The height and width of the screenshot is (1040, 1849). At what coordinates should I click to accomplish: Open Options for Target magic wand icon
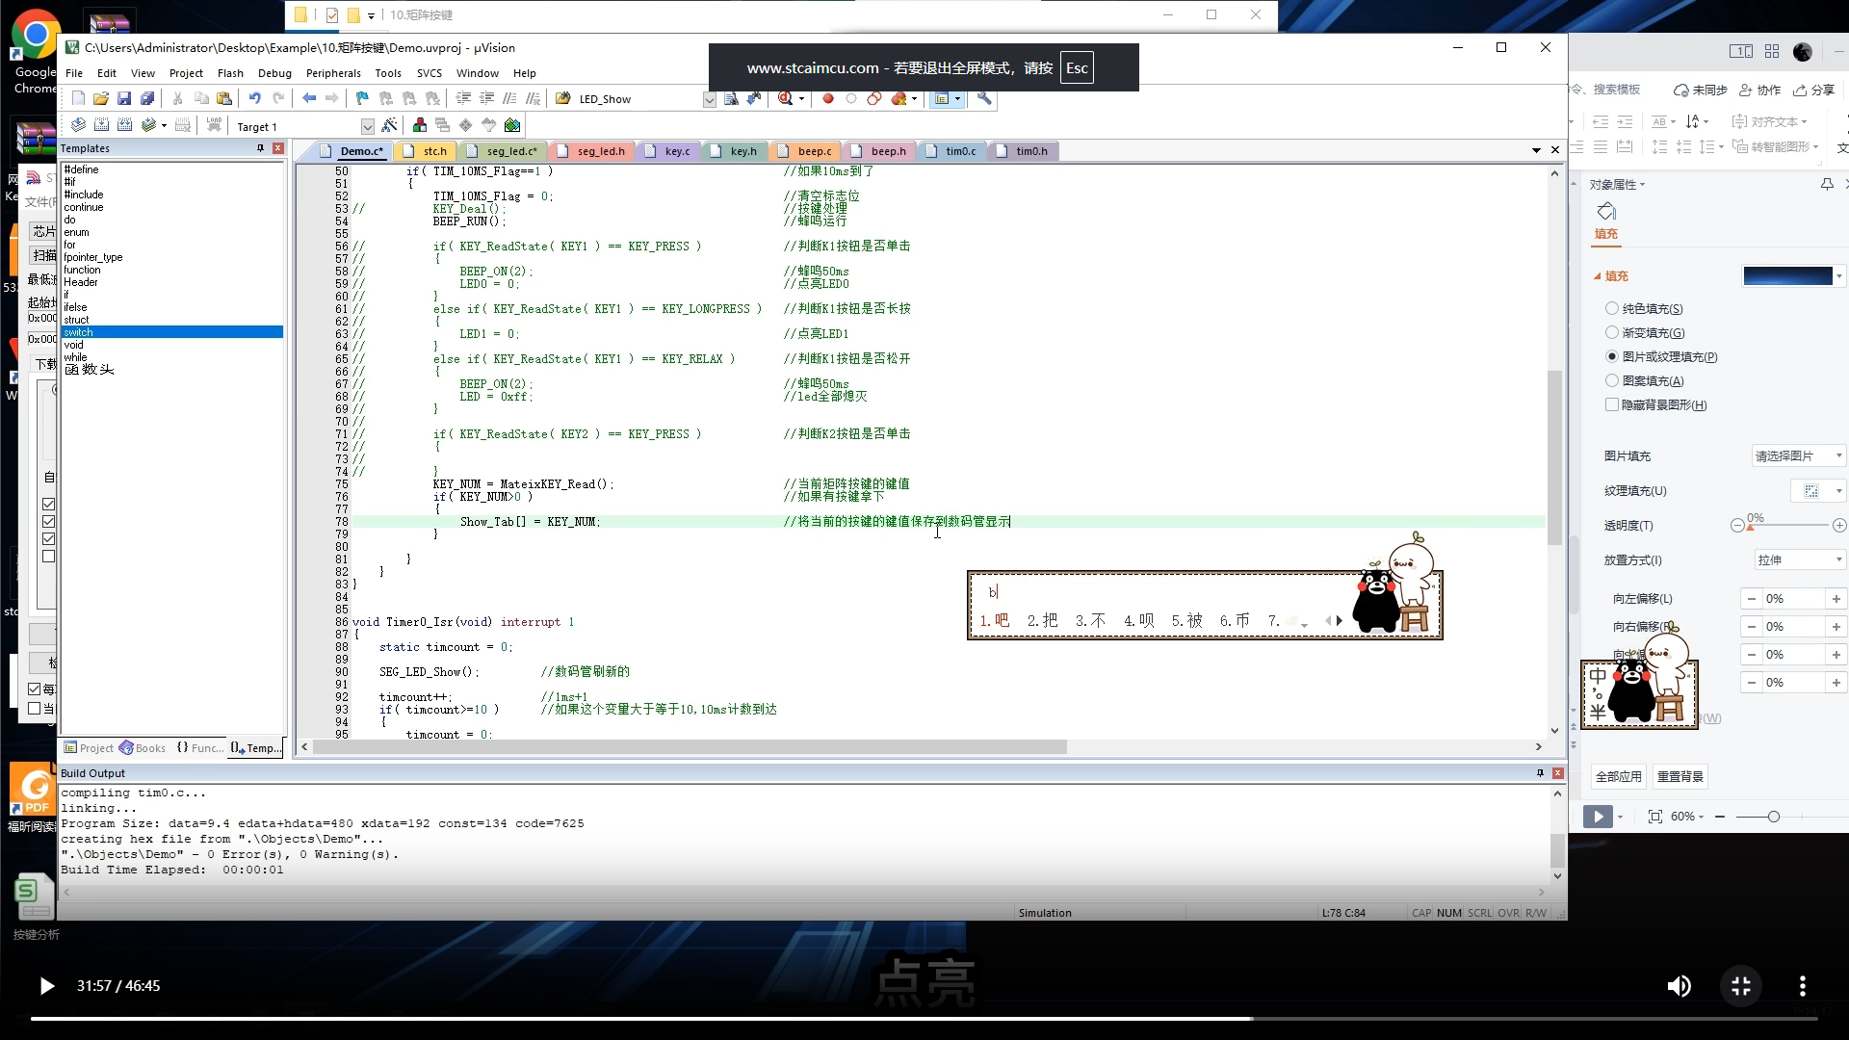click(x=389, y=125)
